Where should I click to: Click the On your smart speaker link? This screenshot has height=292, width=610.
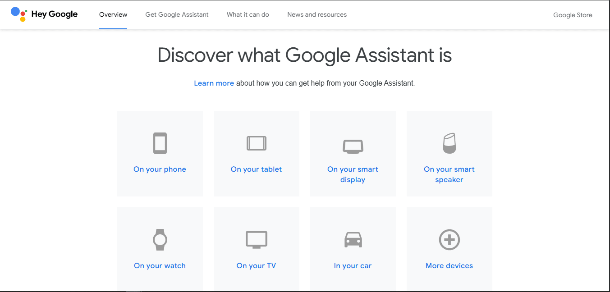coord(449,174)
